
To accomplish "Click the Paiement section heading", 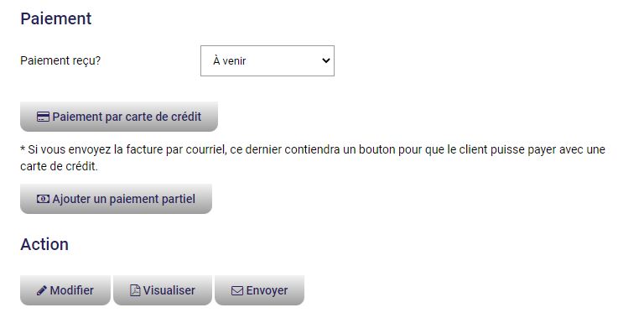I will [x=56, y=18].
